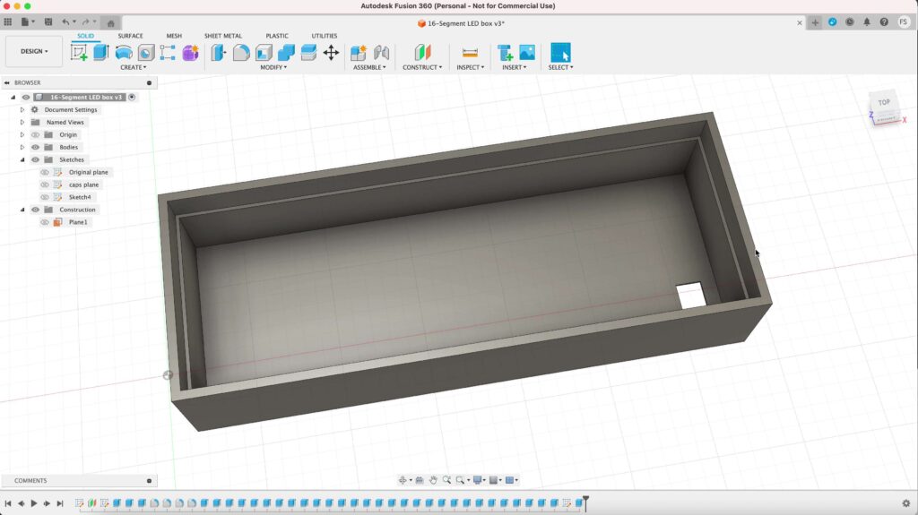Hide the Bodies folder visibility

pyautogui.click(x=36, y=147)
